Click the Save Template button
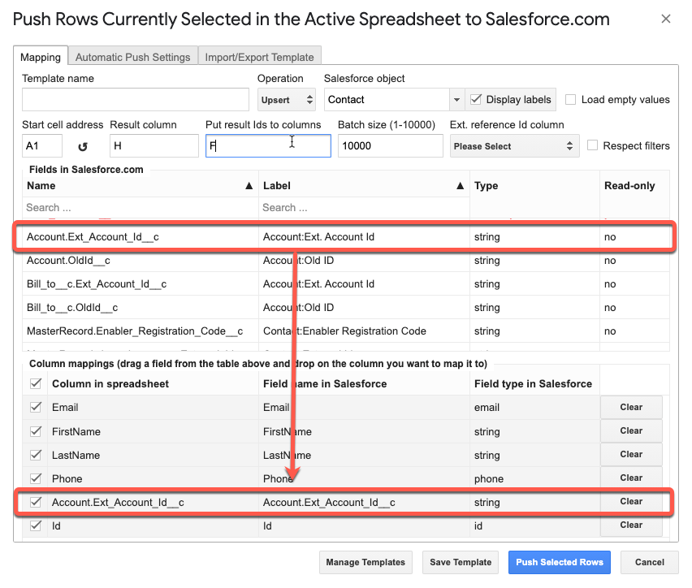The height and width of the screenshot is (588, 692). [461, 562]
